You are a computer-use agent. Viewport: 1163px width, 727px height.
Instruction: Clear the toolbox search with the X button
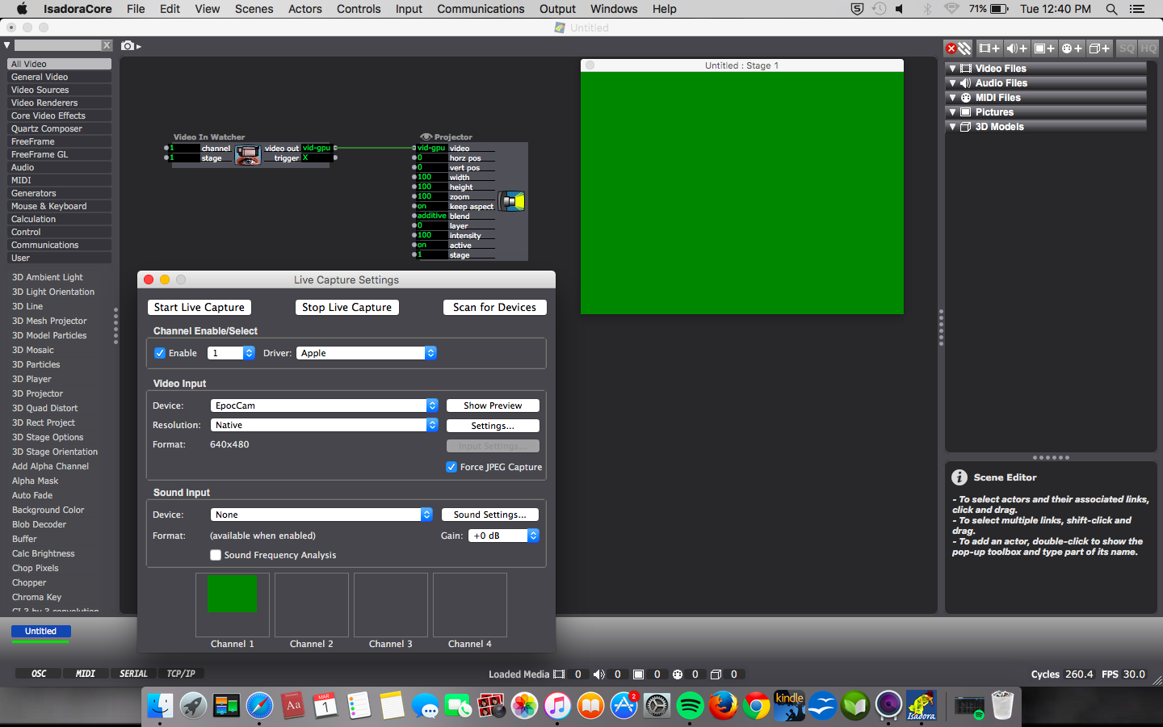(x=106, y=45)
